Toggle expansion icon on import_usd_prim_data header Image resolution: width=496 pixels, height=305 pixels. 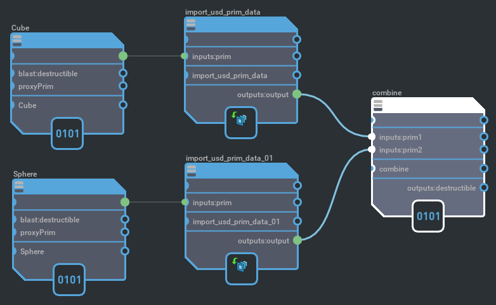click(x=191, y=25)
